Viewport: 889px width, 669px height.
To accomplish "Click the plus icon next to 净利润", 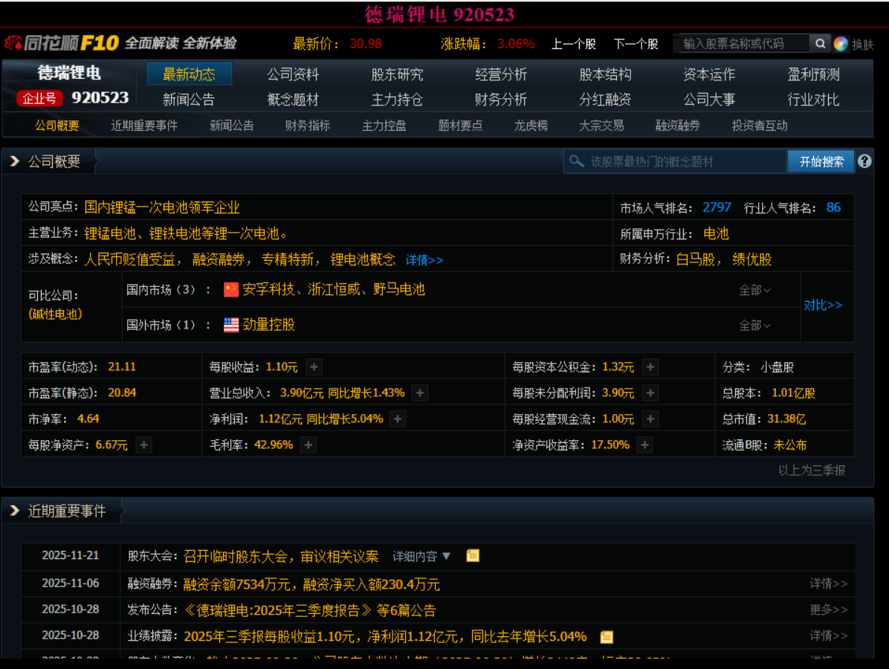I will pyautogui.click(x=398, y=419).
